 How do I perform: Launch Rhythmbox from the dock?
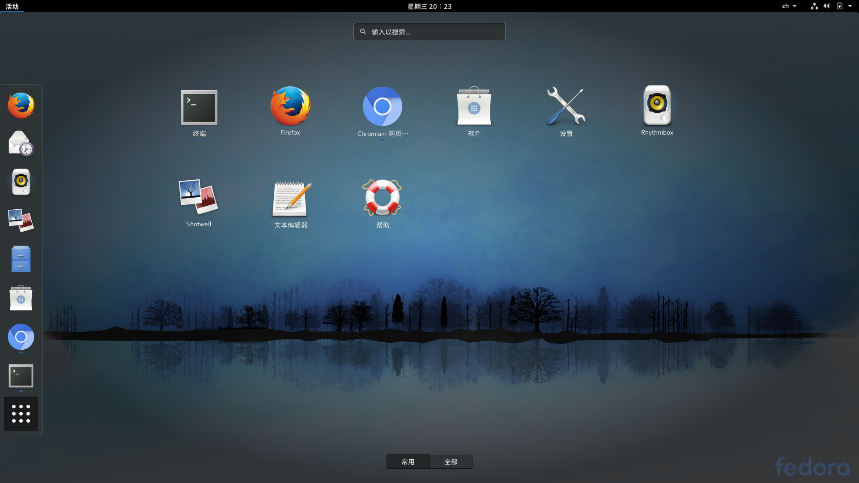click(21, 182)
